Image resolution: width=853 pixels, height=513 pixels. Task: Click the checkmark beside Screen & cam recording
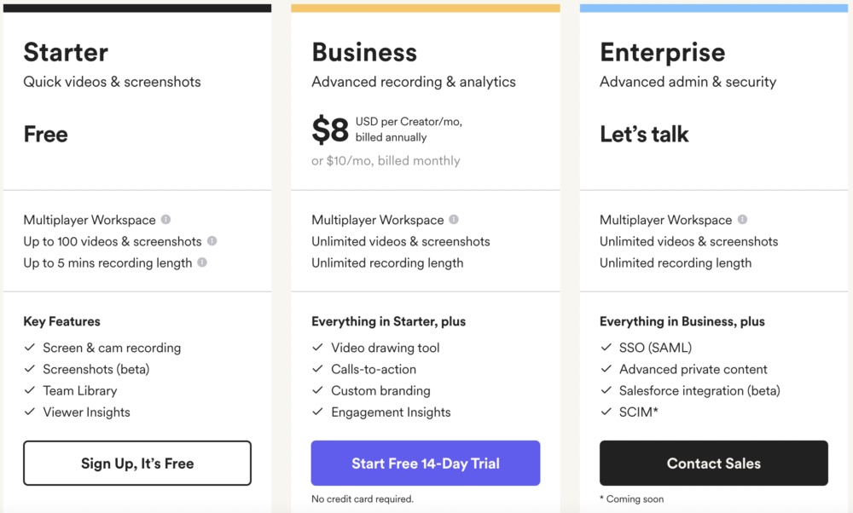point(28,348)
